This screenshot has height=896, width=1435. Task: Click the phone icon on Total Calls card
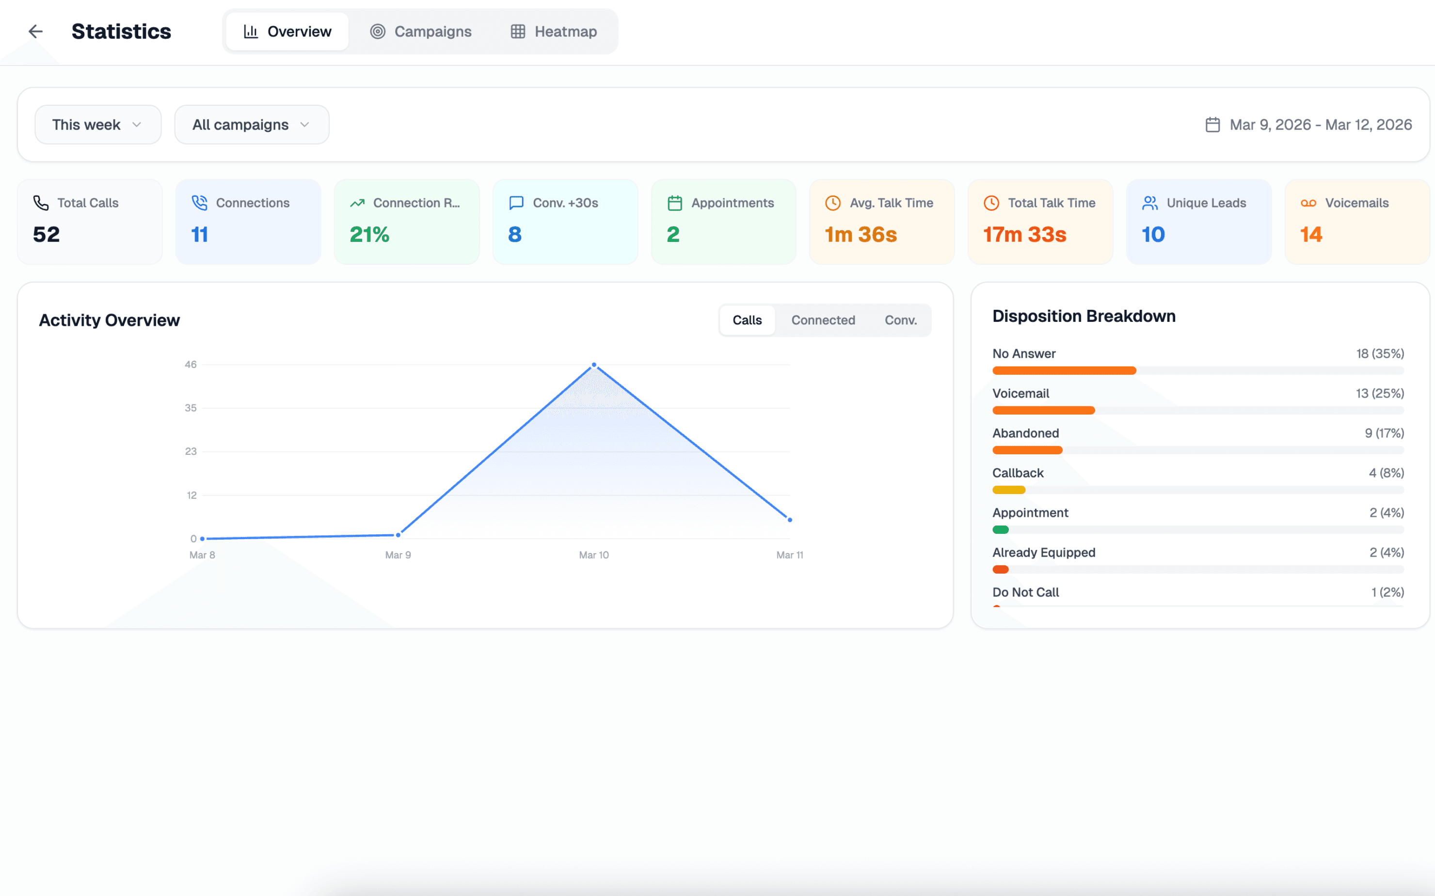point(41,203)
